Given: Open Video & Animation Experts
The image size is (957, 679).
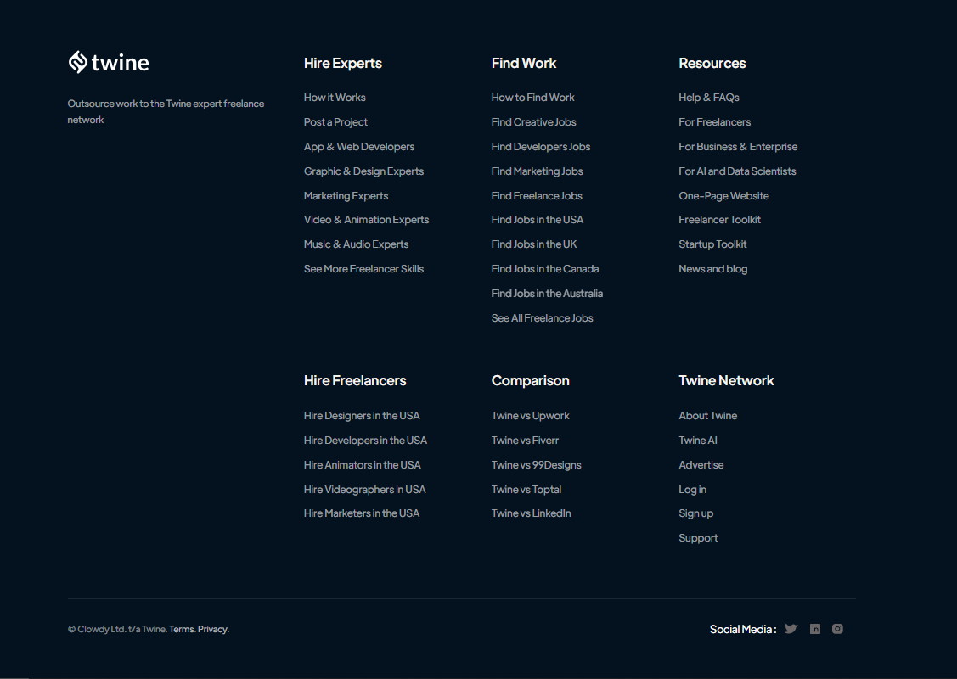Looking at the screenshot, I should click(366, 220).
